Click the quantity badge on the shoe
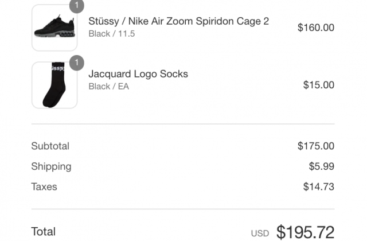 pyautogui.click(x=77, y=6)
